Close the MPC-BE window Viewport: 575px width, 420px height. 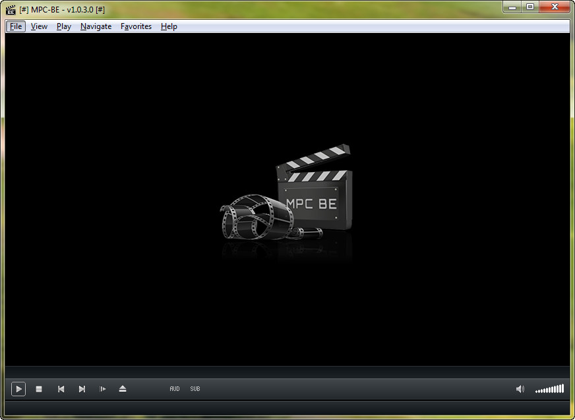click(555, 7)
